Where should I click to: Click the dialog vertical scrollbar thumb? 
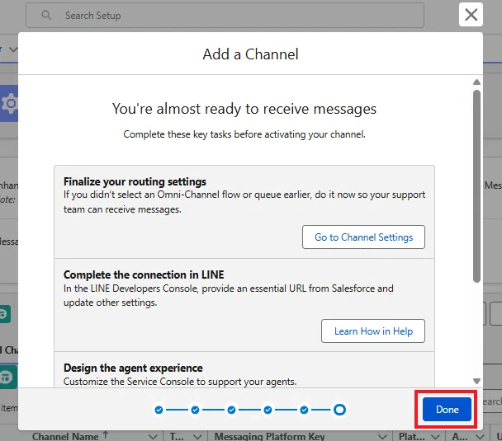(x=476, y=186)
